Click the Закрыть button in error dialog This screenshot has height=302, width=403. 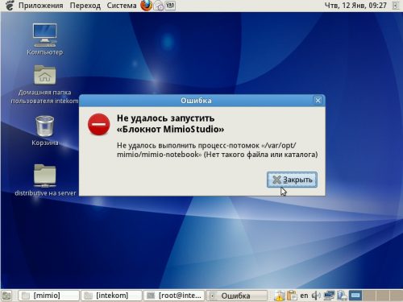coord(292,180)
